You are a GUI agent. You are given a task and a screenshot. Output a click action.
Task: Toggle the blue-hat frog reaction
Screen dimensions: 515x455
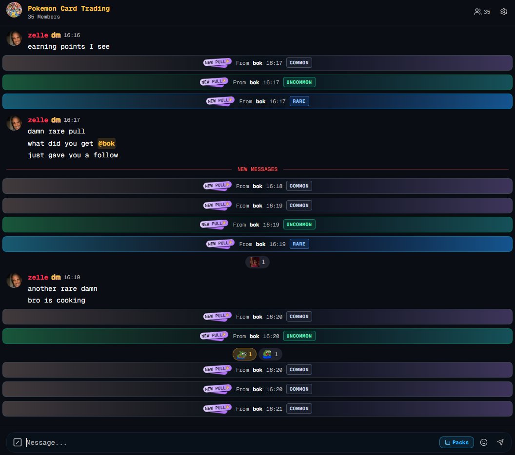click(270, 354)
